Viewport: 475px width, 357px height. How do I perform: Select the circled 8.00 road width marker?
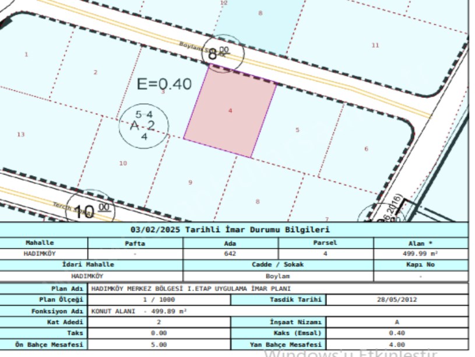click(x=219, y=54)
